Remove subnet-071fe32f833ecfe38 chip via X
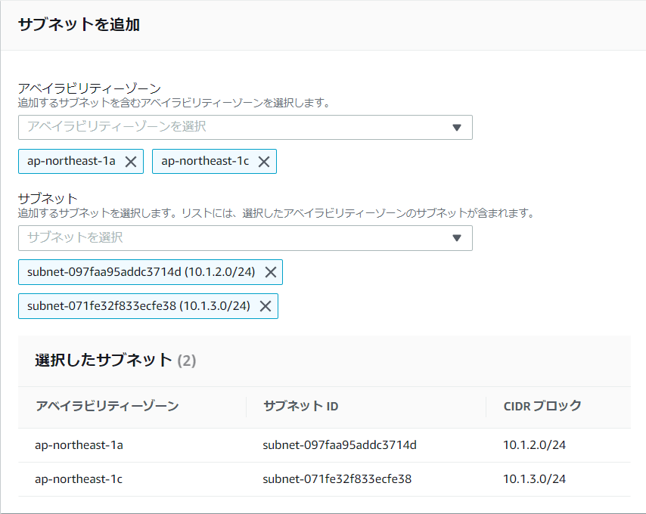This screenshot has height=514, width=646. pos(266,306)
